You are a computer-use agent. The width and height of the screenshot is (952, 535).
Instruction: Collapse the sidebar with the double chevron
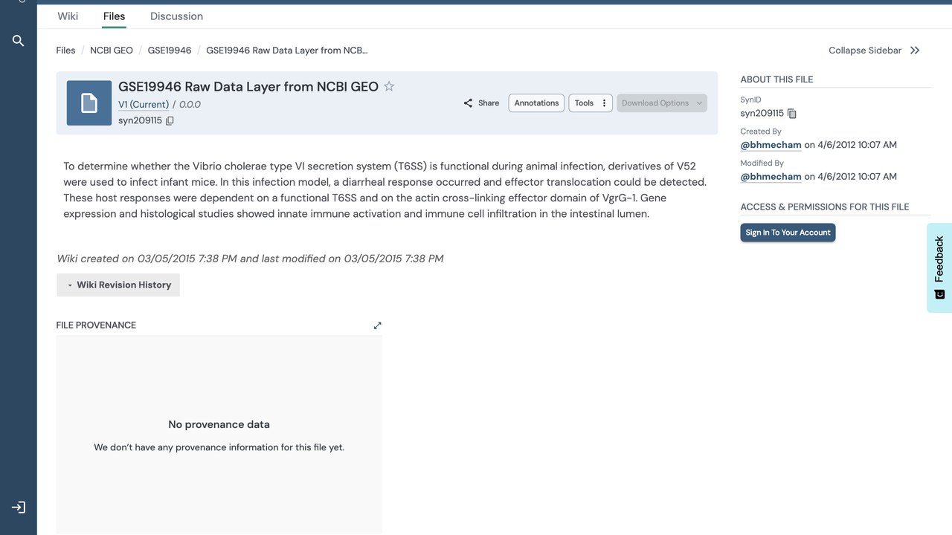click(915, 51)
